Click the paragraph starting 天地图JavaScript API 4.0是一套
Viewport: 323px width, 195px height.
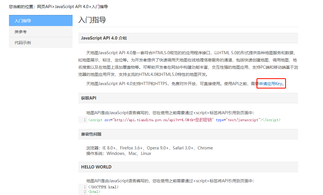point(188,63)
